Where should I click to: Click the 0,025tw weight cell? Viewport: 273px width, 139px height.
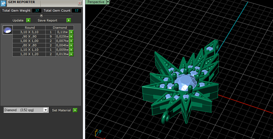point(62,36)
